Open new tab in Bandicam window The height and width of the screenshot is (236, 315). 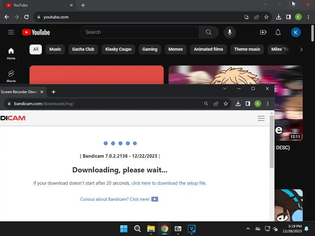click(54, 92)
